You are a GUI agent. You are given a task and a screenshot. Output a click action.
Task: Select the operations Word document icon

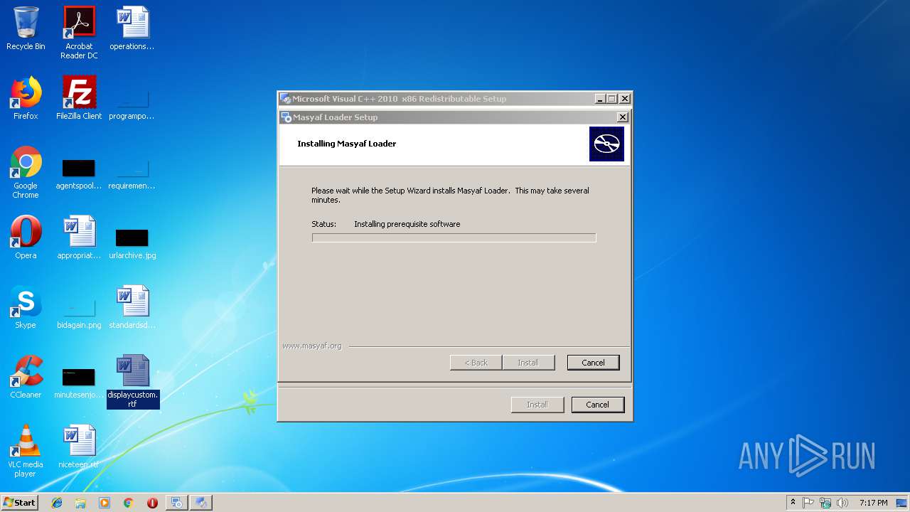pyautogui.click(x=132, y=28)
